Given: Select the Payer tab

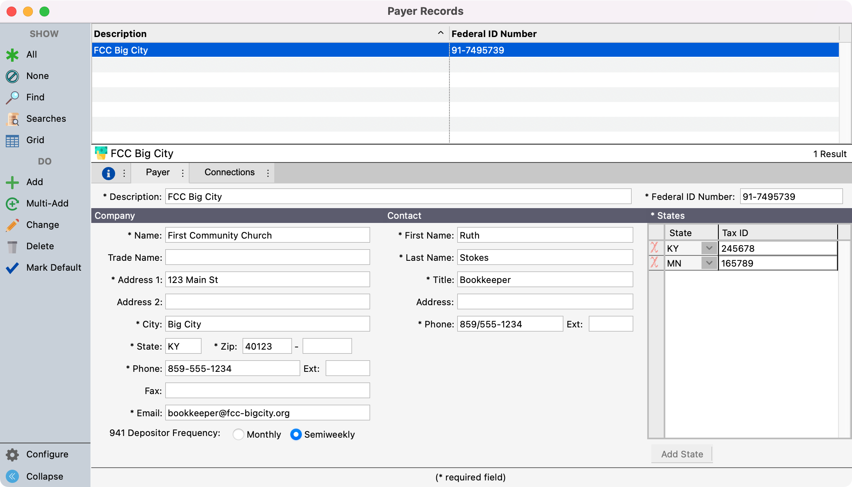Looking at the screenshot, I should click(157, 172).
